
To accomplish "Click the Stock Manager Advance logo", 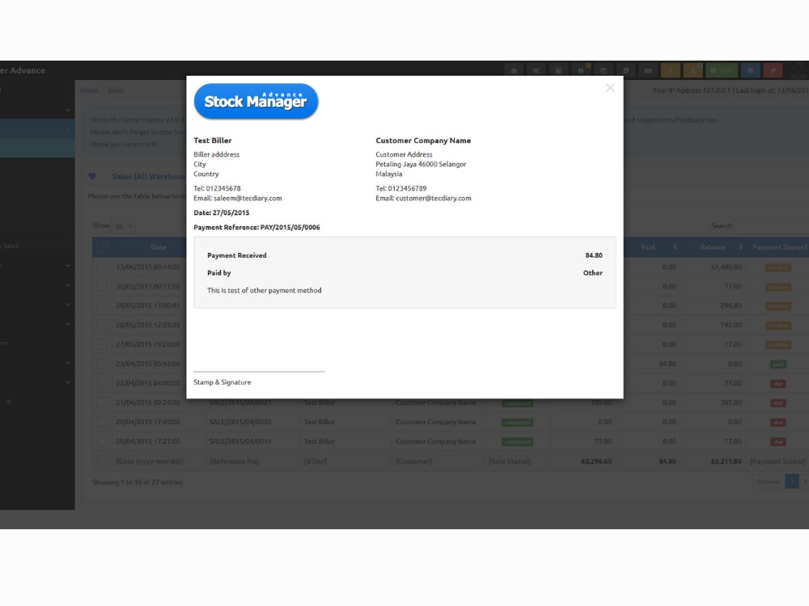I will pyautogui.click(x=256, y=101).
